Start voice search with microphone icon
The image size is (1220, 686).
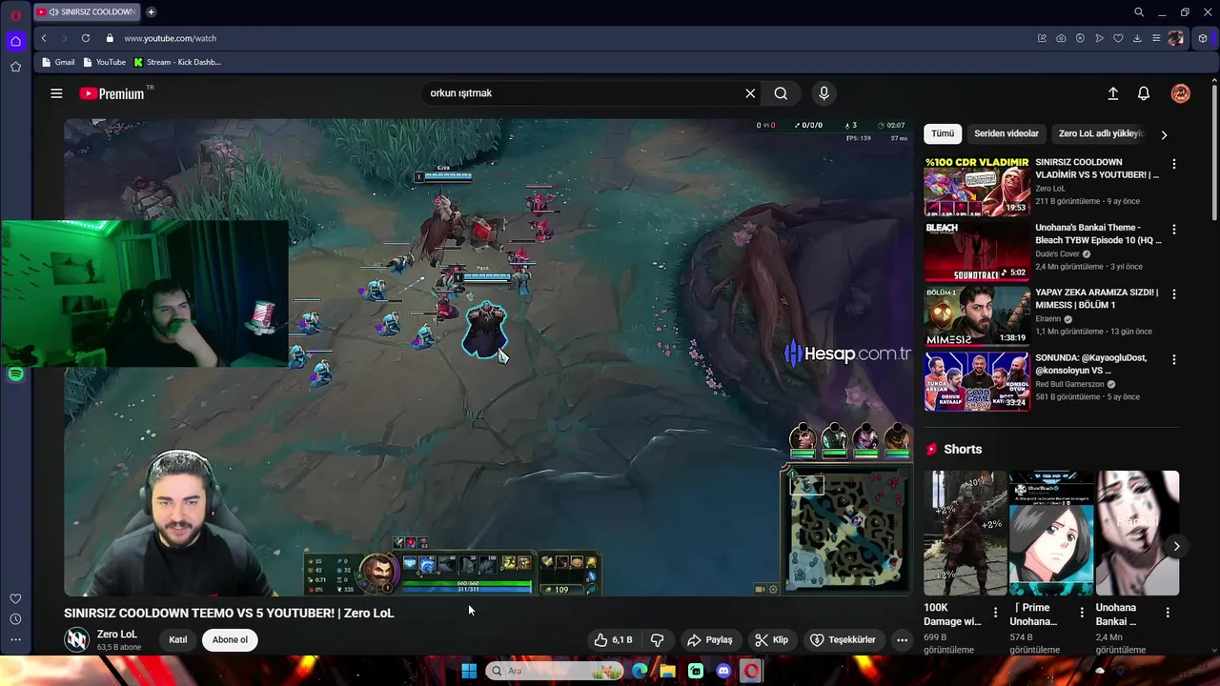[824, 93]
